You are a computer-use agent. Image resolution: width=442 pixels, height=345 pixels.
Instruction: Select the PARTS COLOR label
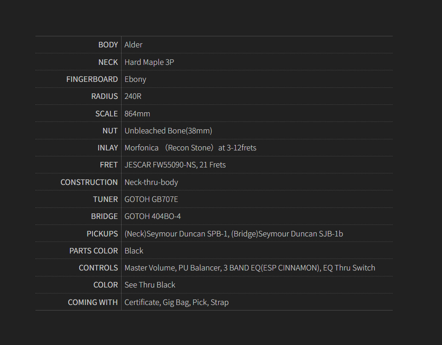93,251
